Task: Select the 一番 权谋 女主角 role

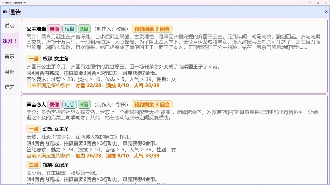Action: 48,59
